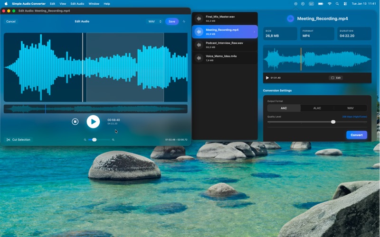Image resolution: width=380 pixels, height=237 pixels.
Task: Open the Edit menu in the menu bar
Action: 53,4
